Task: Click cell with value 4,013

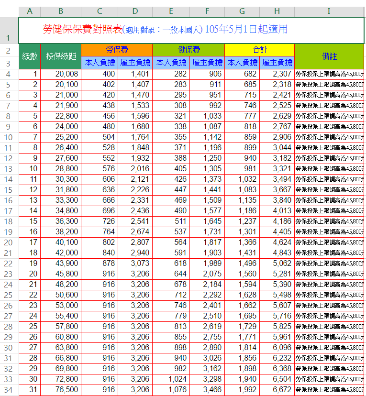Action: 277,211
